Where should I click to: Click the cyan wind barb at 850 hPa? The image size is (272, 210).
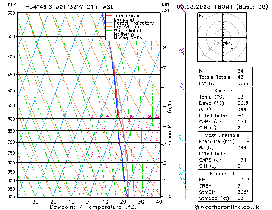tap(182, 169)
